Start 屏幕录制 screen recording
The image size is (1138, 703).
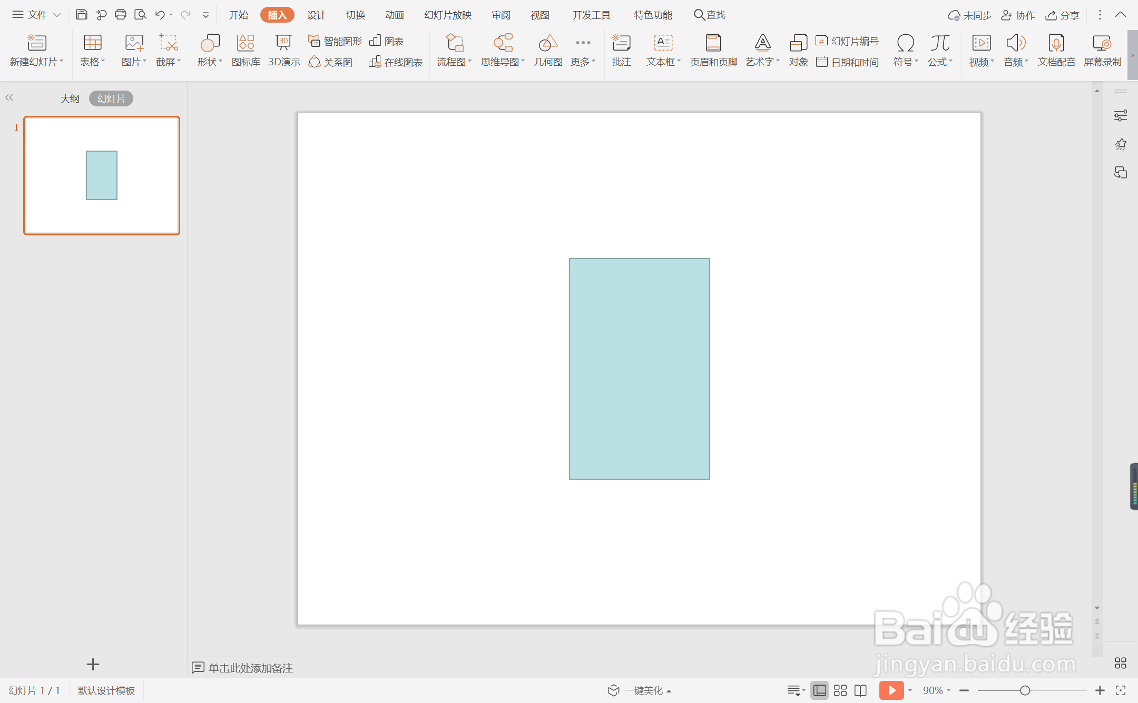coord(1102,50)
